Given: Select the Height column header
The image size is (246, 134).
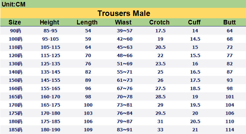Looking at the screenshot, I should (50, 22).
